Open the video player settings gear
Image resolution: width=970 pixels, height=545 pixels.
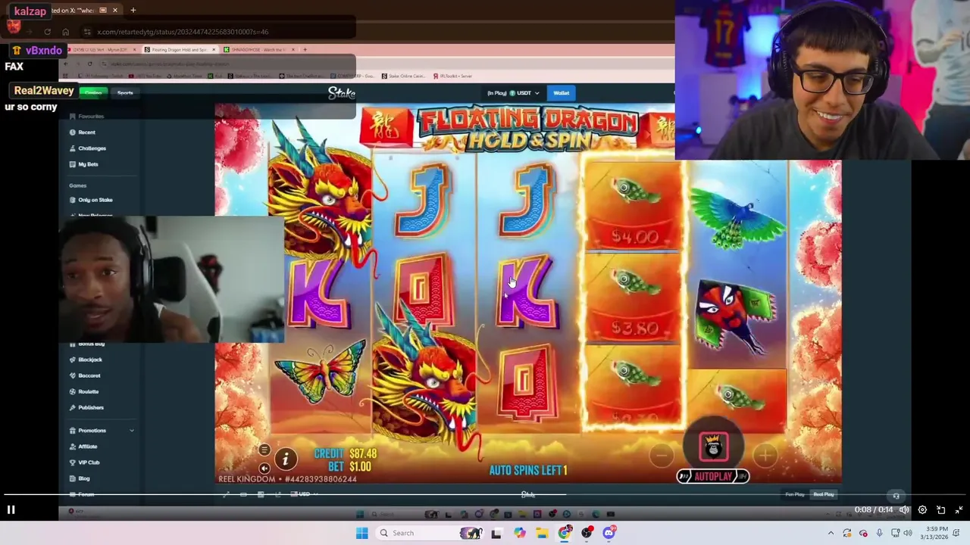[x=922, y=509]
